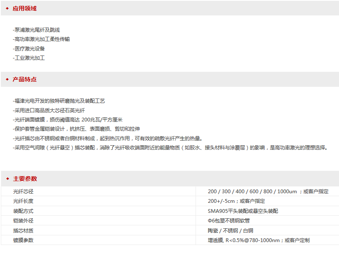Click the Φ6包塑不锈钢软管 value
Screen dimensions: 339x255
coord(229,221)
